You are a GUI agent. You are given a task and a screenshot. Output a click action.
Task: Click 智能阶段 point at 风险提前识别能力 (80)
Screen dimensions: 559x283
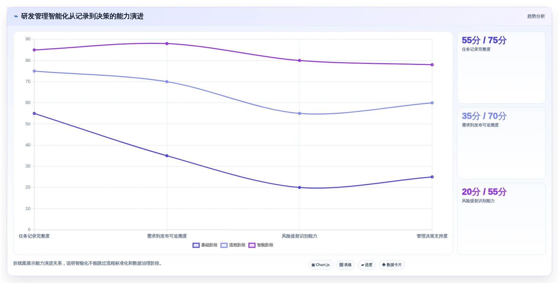tap(300, 60)
